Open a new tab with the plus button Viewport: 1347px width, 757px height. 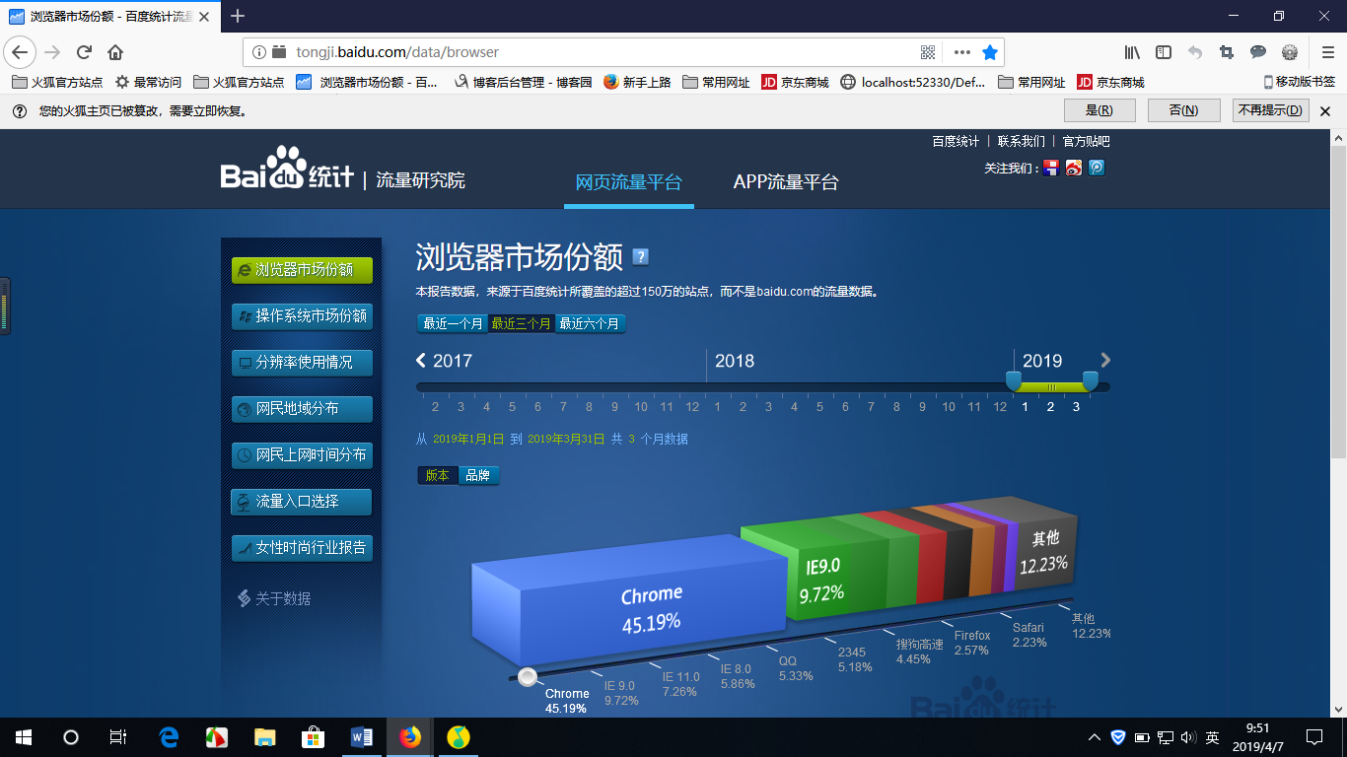tap(238, 16)
